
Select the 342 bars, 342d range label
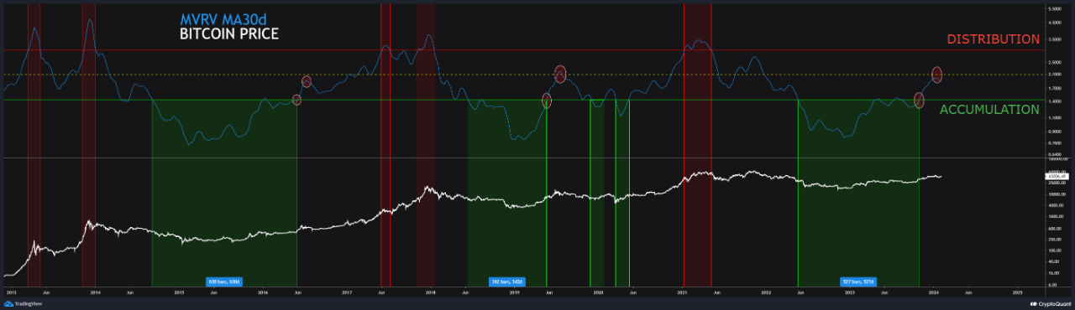pyautogui.click(x=506, y=282)
